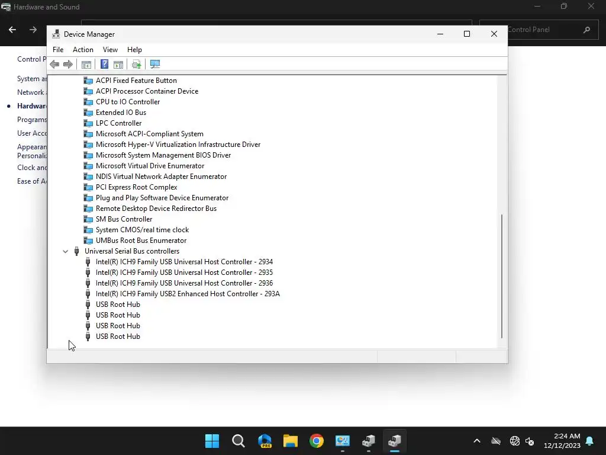Select Microsoft Hyper-V Virtualization Infrastructure Driver
The image size is (606, 455).
178,145
